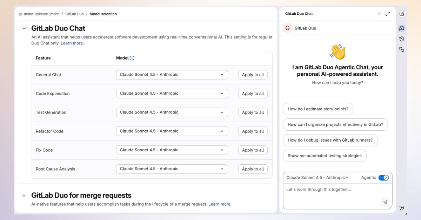
Task: Click Apply to all for Fix Code
Action: pos(253,150)
